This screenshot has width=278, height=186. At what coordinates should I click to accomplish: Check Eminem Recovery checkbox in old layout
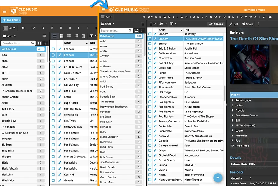coord(53,49)
